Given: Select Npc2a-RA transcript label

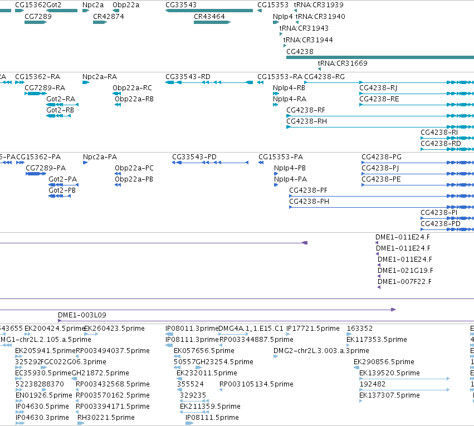Looking at the screenshot, I should [100, 77].
